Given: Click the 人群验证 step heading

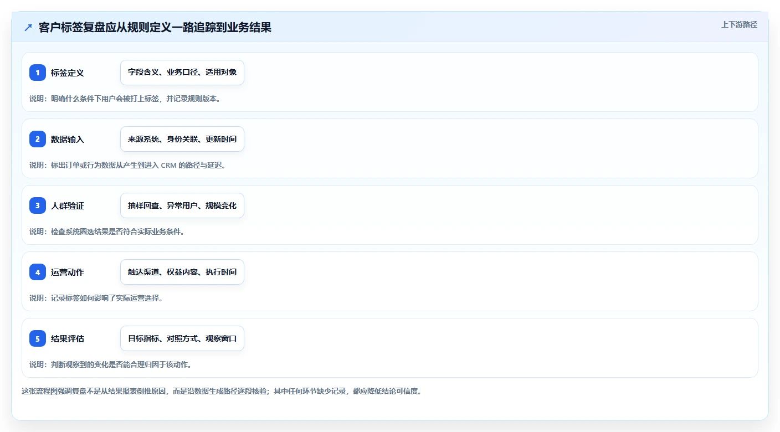Looking at the screenshot, I should 68,205.
